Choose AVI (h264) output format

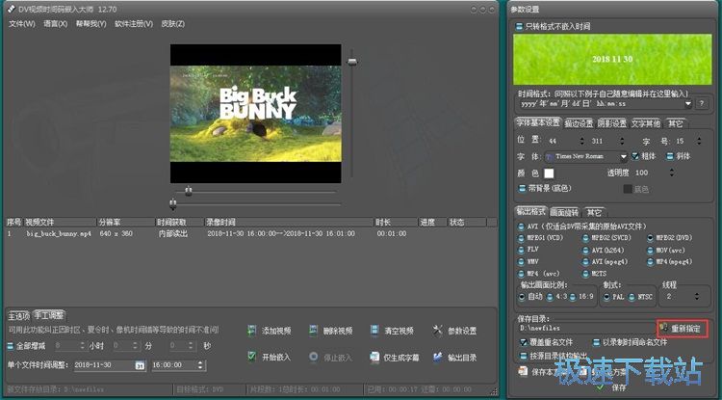pyautogui.click(x=585, y=251)
